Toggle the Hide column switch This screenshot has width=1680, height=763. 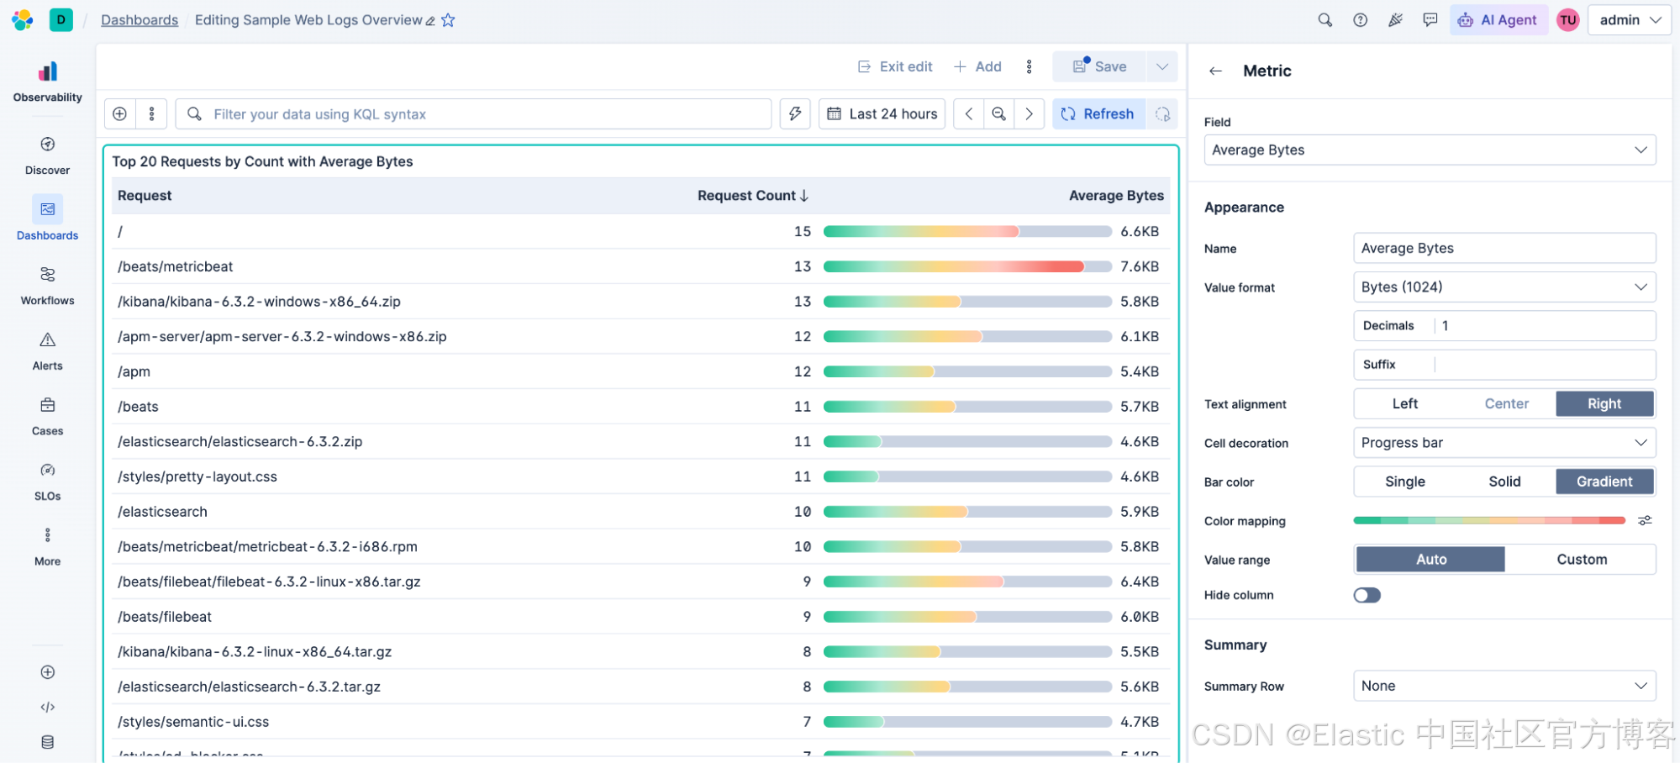tap(1367, 595)
